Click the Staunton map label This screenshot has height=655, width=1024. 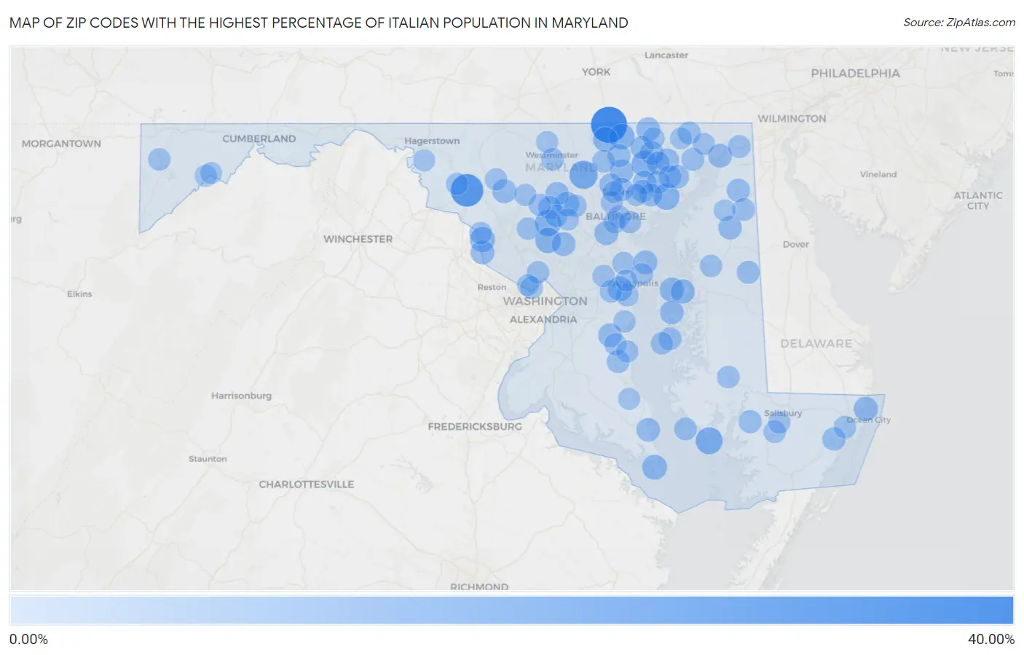(208, 459)
